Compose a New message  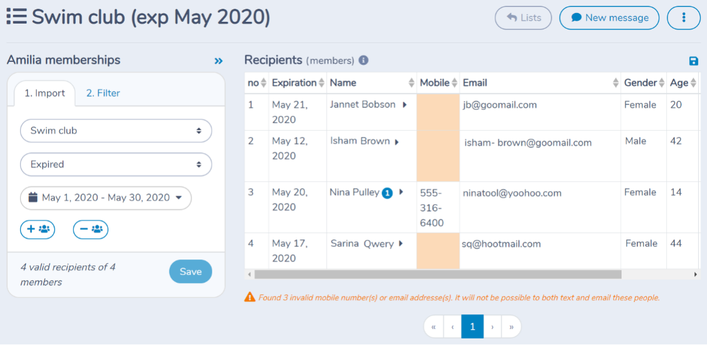coord(609,18)
